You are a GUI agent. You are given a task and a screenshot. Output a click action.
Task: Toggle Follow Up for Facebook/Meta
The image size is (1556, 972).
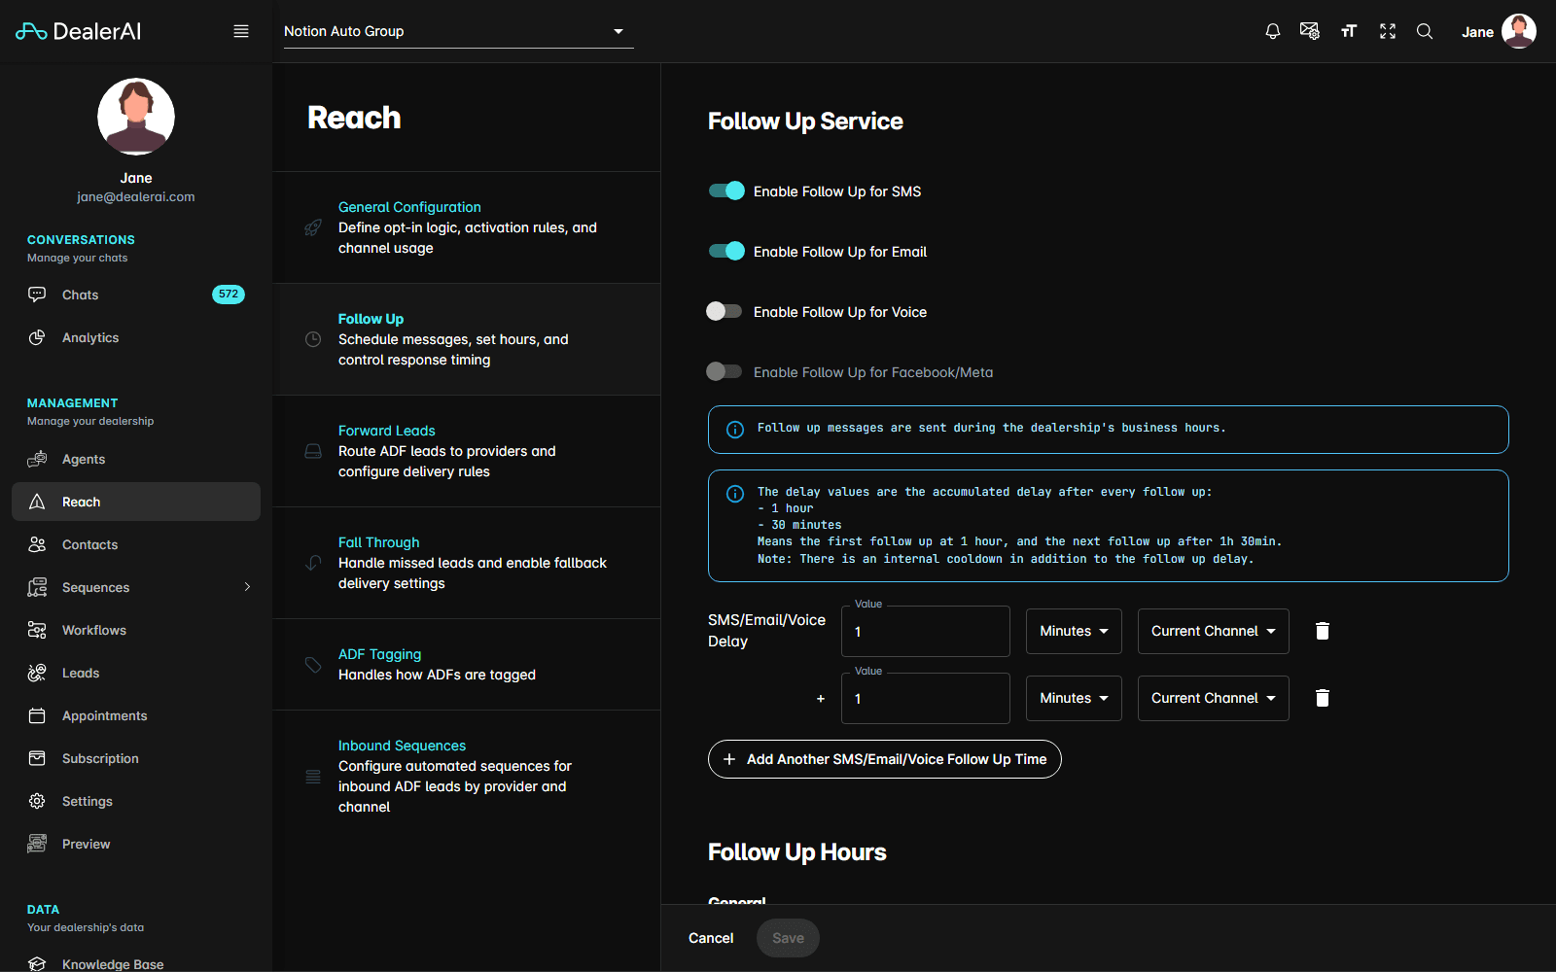click(725, 371)
